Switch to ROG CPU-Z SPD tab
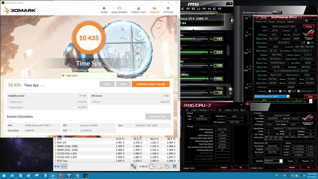Image resolution: width=318 pixels, height=179 pixels. point(220,110)
